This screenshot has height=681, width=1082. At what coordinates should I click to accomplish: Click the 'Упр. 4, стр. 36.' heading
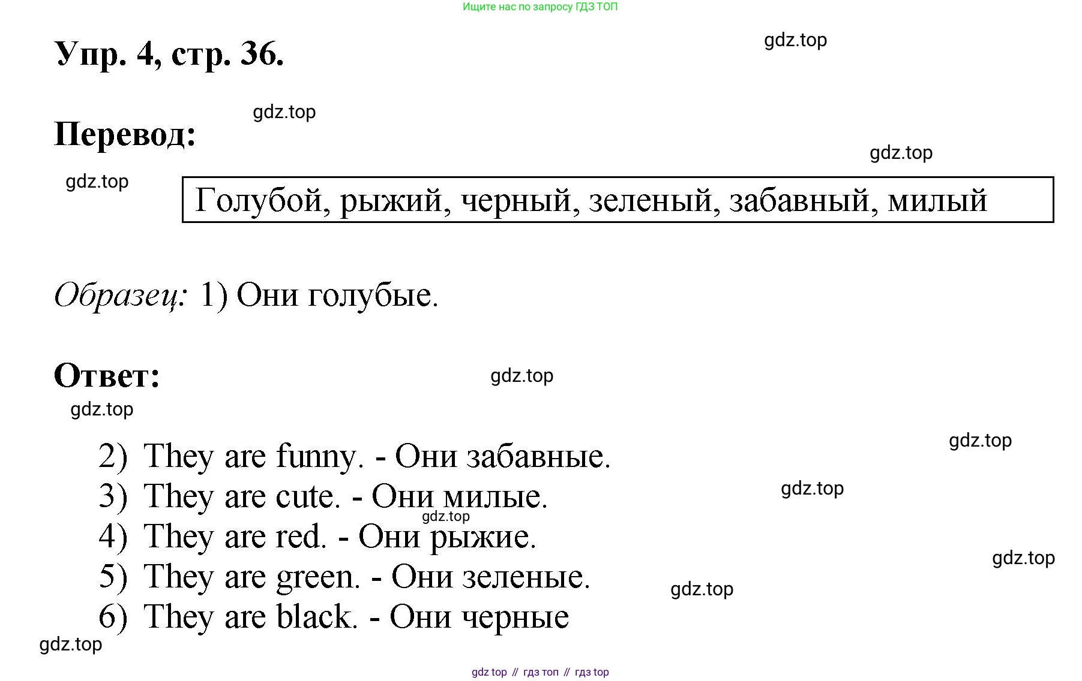click(169, 54)
